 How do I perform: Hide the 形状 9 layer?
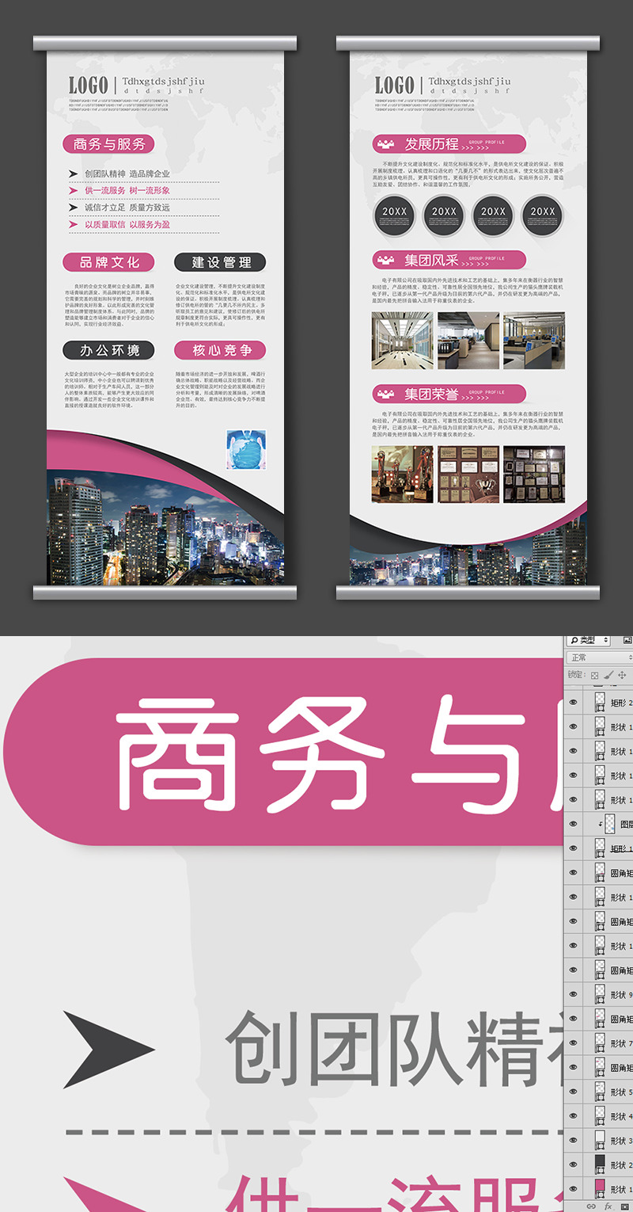coord(574,994)
